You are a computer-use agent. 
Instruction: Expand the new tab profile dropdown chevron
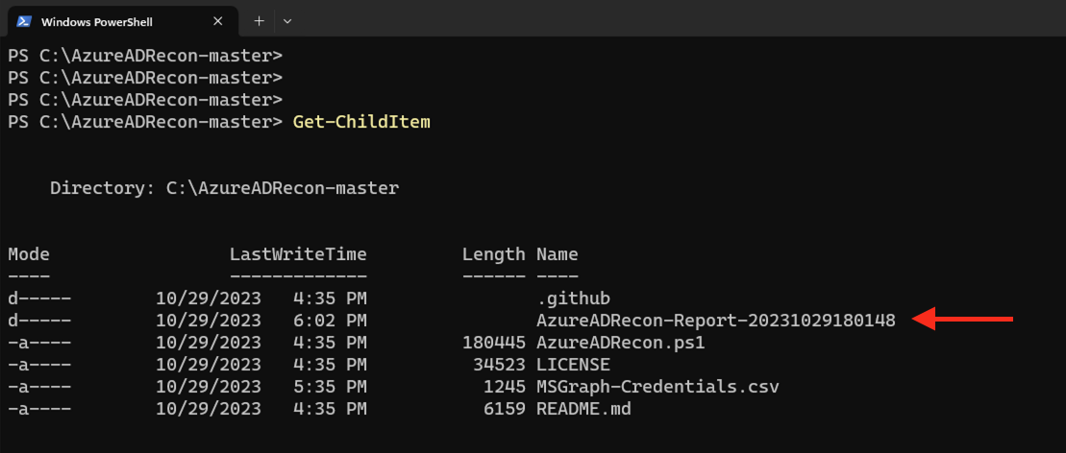[286, 20]
